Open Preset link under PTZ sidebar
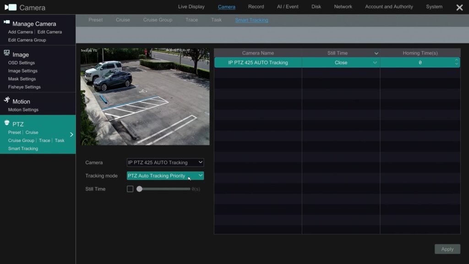 pos(14,132)
